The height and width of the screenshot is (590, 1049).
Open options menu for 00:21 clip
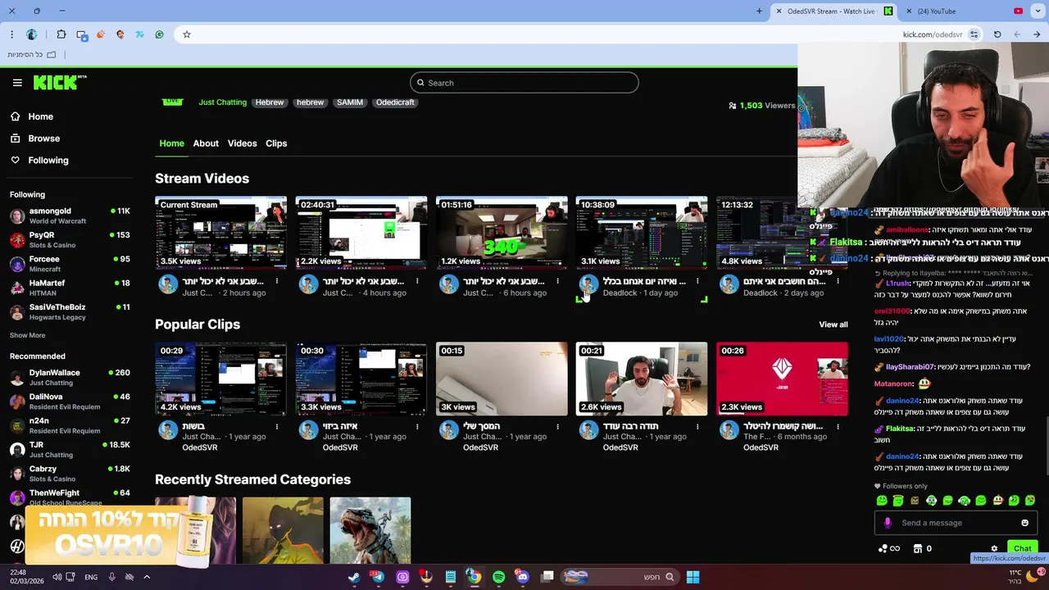697,426
